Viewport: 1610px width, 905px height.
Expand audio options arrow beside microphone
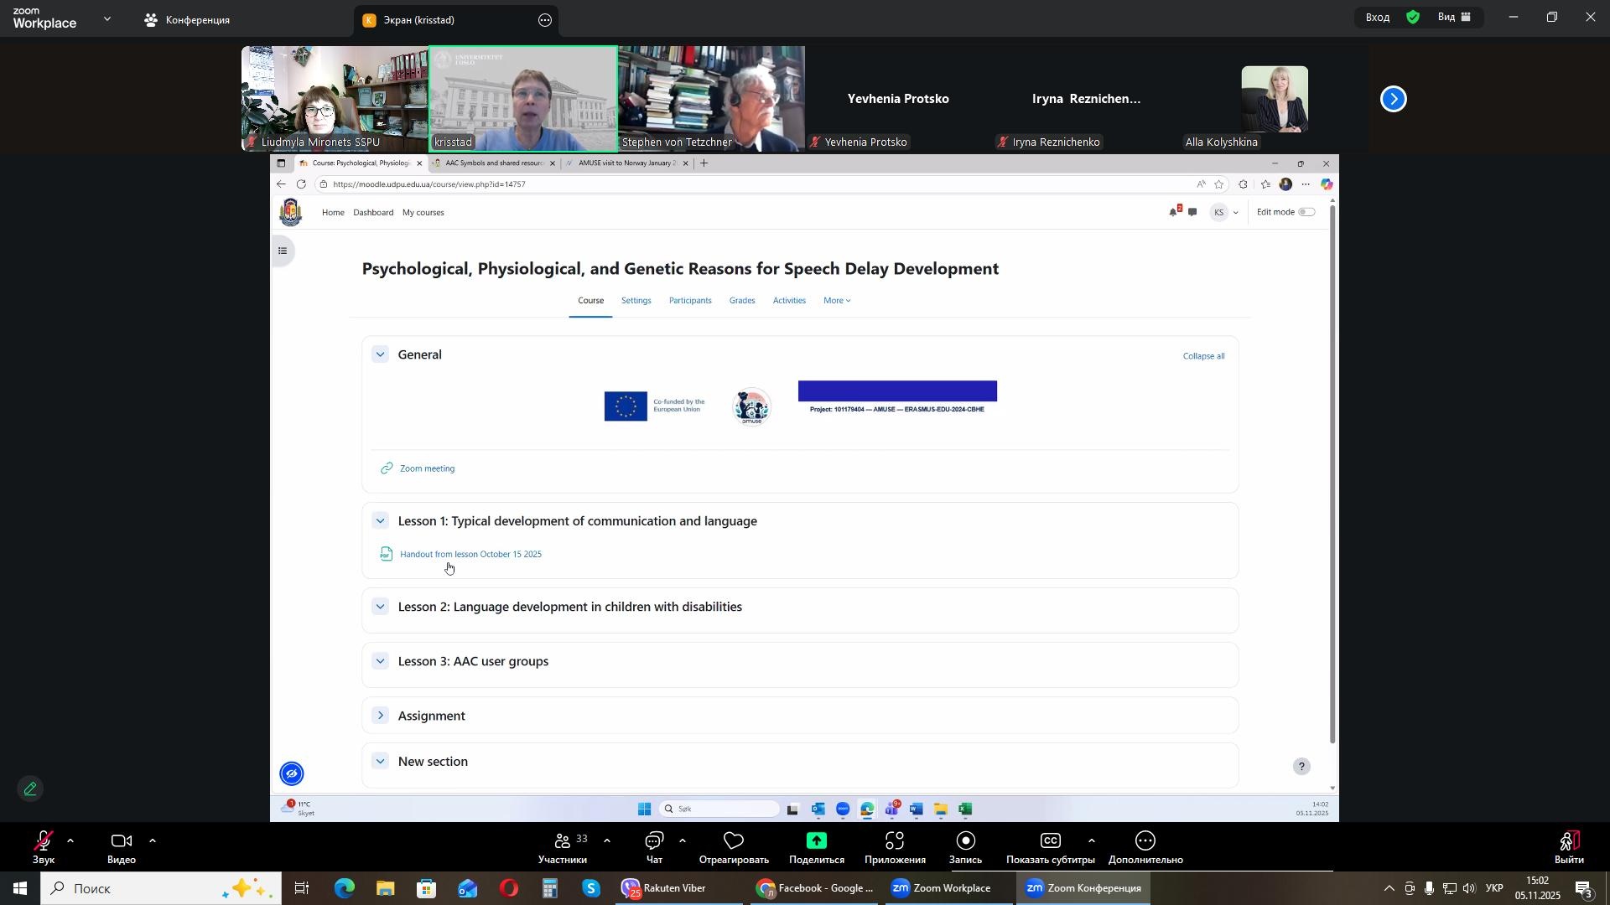(70, 840)
